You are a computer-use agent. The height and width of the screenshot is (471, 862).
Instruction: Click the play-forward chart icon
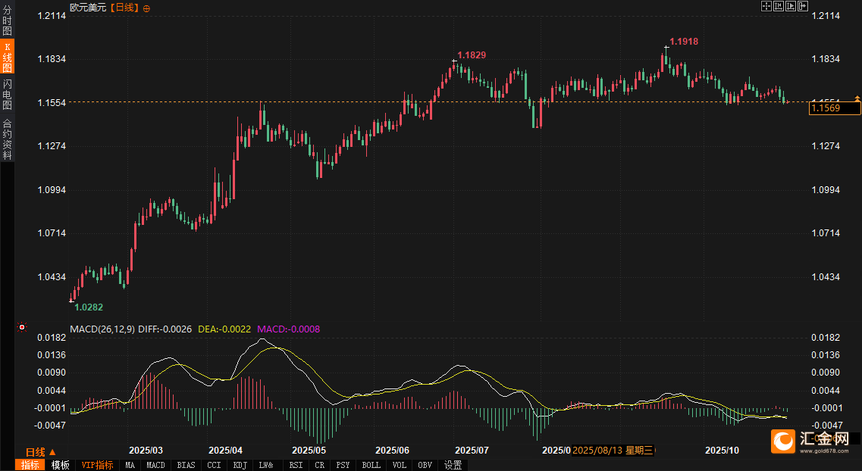(790, 6)
